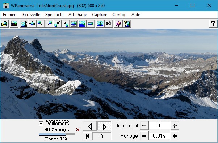
Task: Open the Config. menu
Action: click(x=119, y=15)
